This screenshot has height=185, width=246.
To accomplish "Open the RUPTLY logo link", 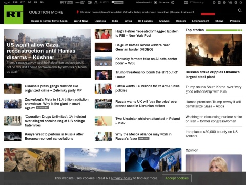I will pos(104,2).
